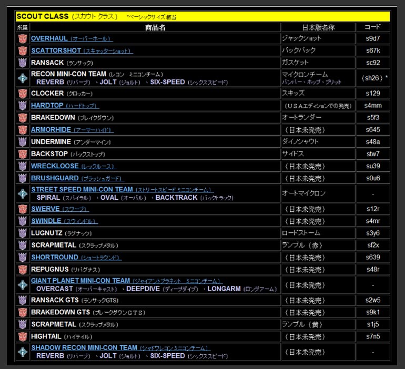Click the HIGHTAIL product name
Viewport: 405px width, 369px height.
coord(62,337)
